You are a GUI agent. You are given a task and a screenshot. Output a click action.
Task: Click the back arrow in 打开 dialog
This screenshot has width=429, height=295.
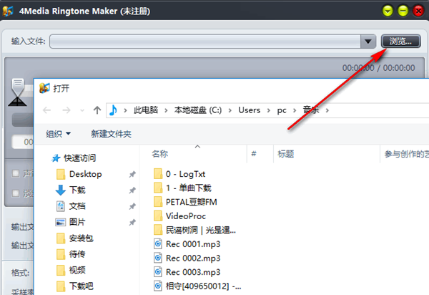click(x=46, y=110)
